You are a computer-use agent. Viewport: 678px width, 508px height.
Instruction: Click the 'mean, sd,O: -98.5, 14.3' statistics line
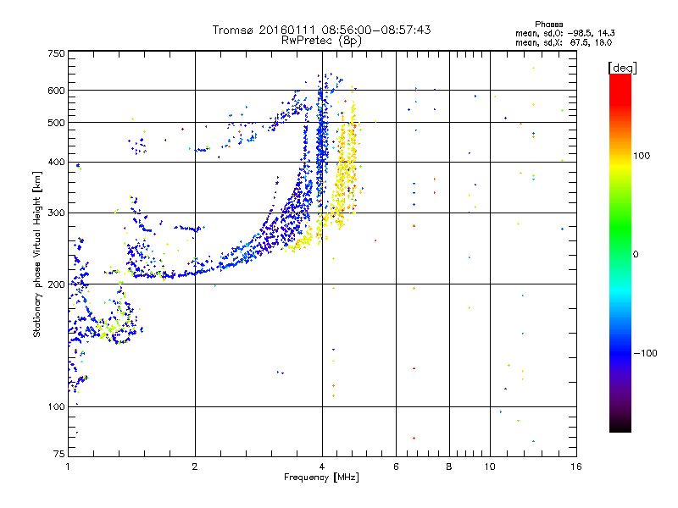coord(564,33)
